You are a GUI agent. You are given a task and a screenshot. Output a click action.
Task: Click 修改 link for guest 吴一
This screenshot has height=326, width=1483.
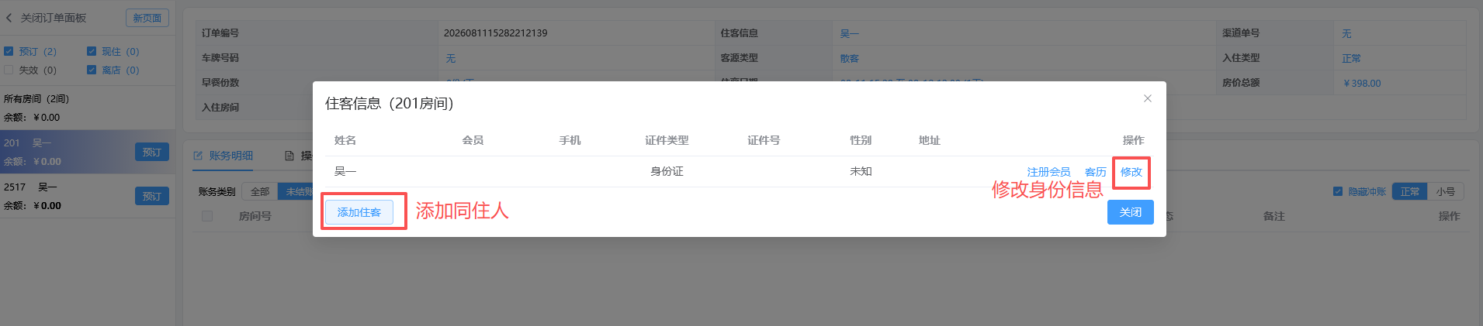click(x=1131, y=172)
